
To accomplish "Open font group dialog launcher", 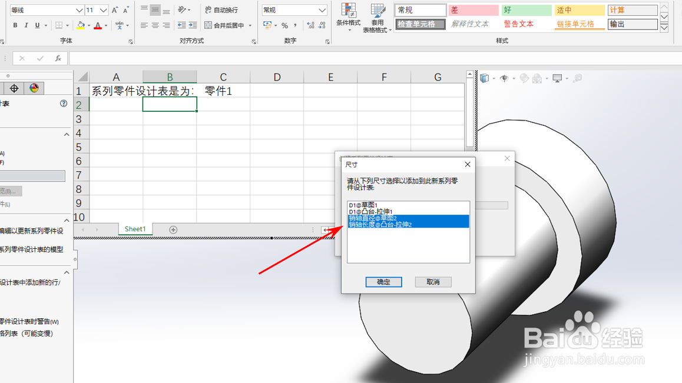I will coord(131,42).
